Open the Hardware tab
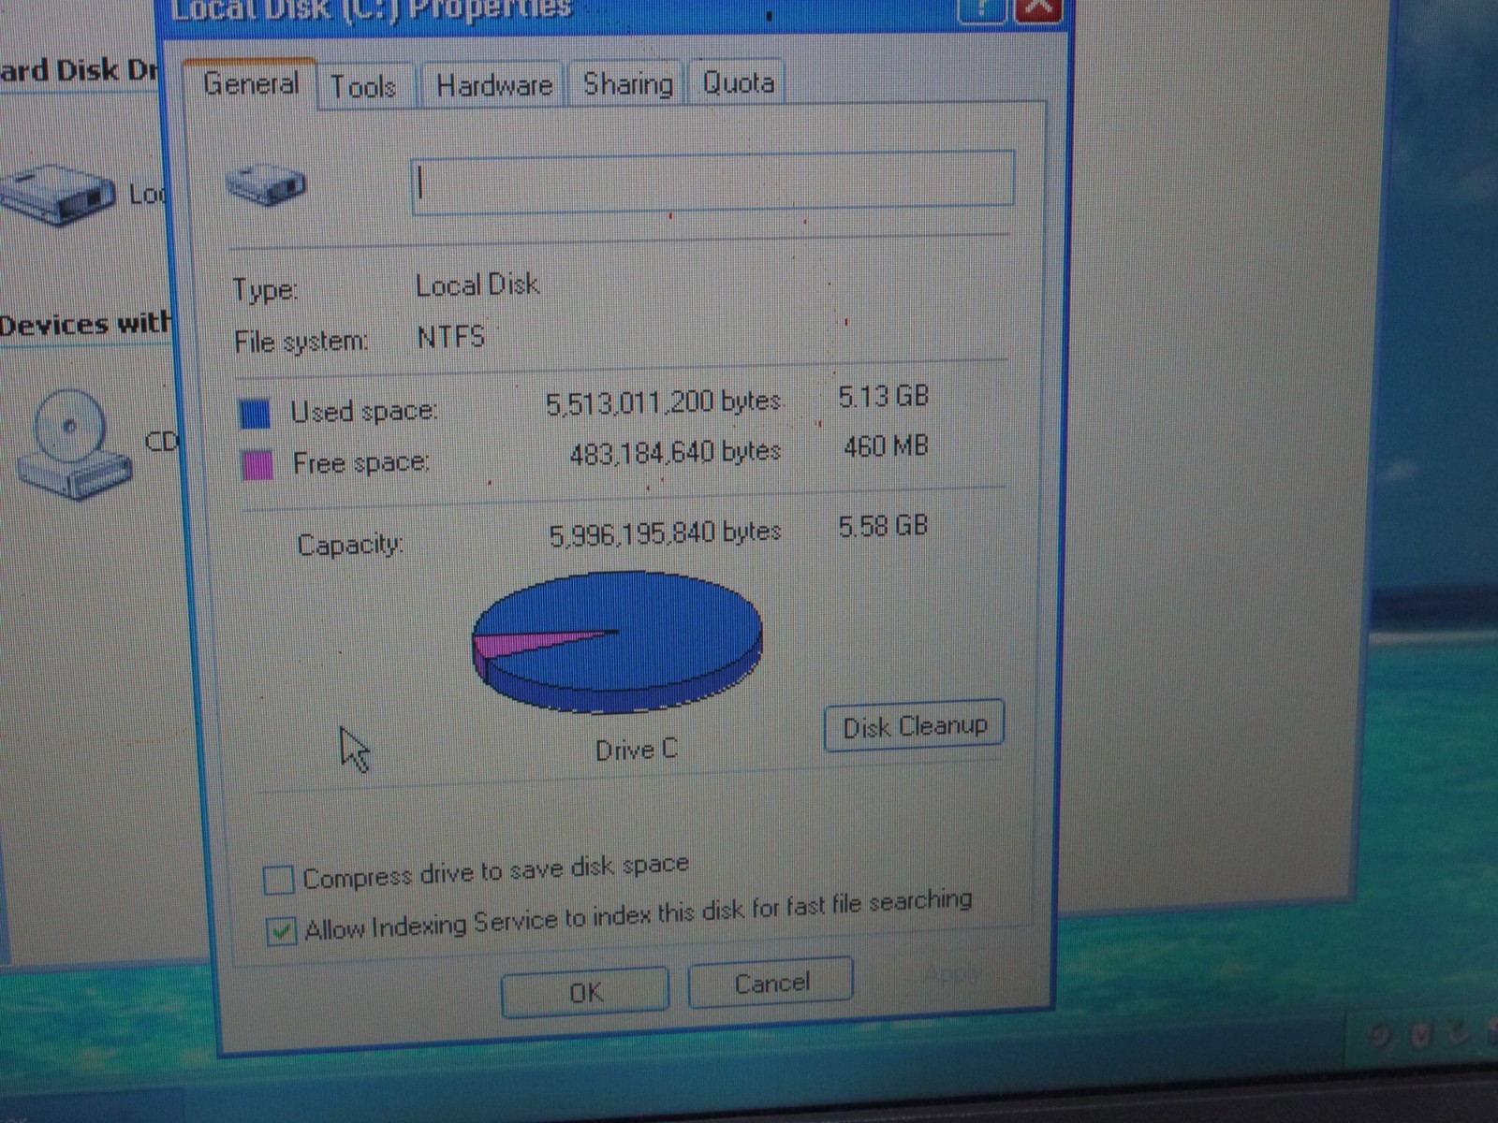Image resolution: width=1498 pixels, height=1123 pixels. 493,86
